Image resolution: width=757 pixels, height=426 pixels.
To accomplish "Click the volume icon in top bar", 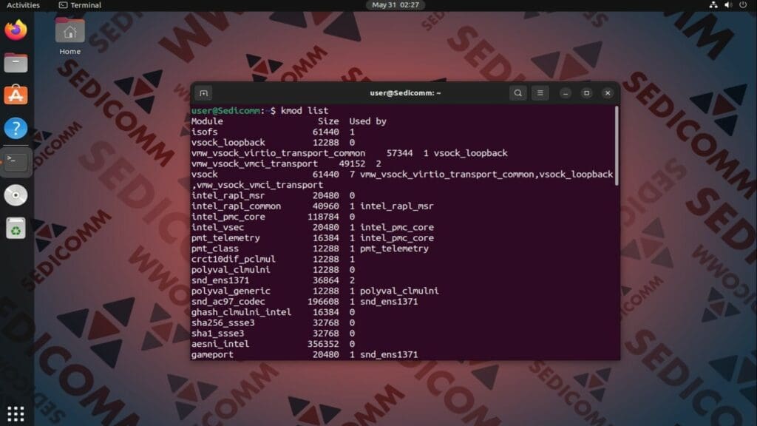I will click(x=728, y=5).
